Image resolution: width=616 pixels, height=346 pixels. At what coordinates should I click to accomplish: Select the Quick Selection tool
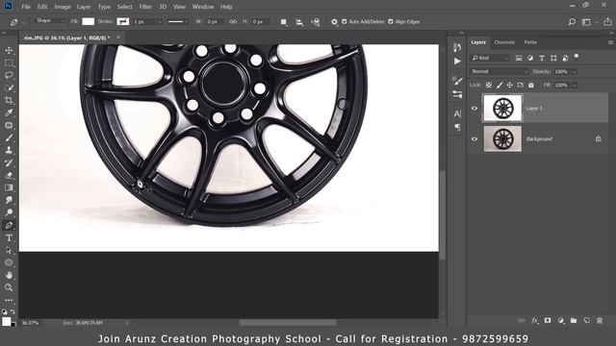click(9, 87)
